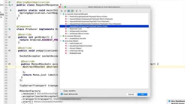
Task: Click Spring bean gutter icon on line 24
Action: [x=10, y=29]
